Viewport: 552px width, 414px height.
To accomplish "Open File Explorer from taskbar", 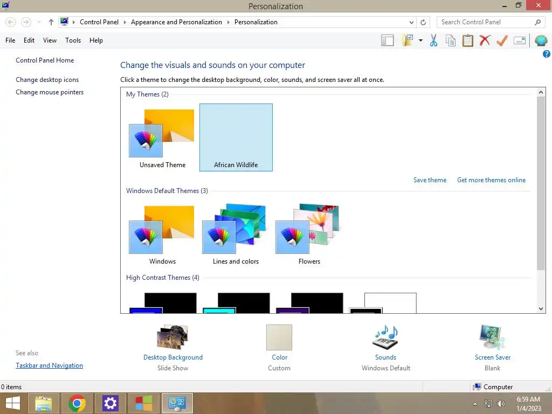I will 43,403.
